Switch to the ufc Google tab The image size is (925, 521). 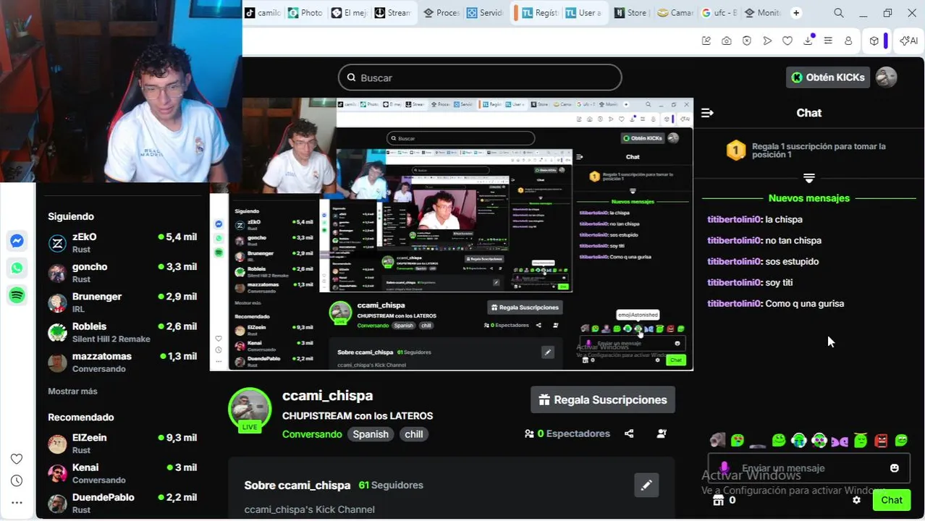click(x=719, y=13)
